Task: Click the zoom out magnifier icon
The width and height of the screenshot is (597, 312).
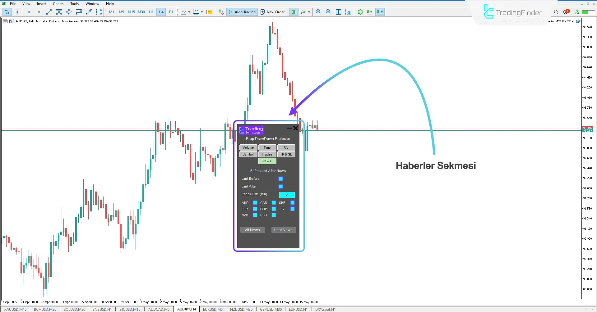Action: coord(328,12)
